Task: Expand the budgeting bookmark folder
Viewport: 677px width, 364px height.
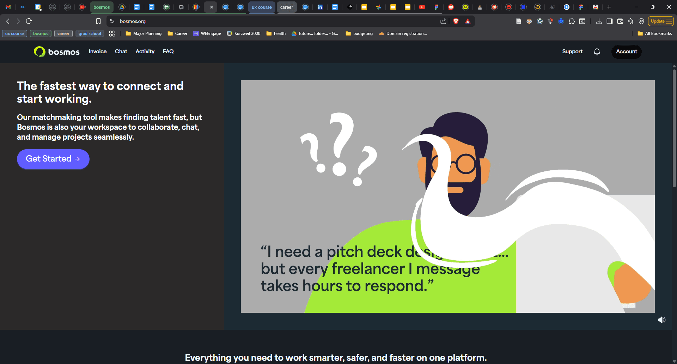Action: click(359, 34)
